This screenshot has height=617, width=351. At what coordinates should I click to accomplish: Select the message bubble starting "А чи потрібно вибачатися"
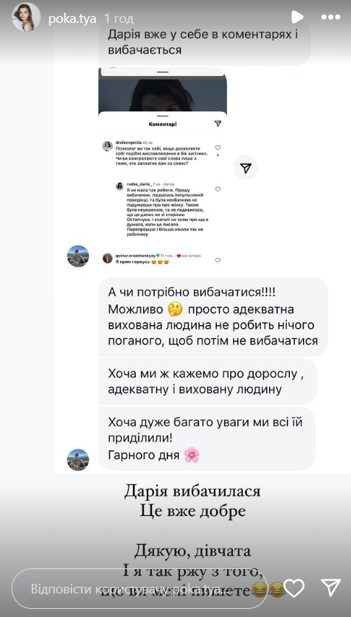pos(213,316)
